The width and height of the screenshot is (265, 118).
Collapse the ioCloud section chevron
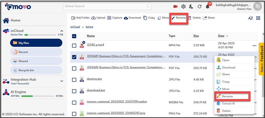tap(62, 31)
